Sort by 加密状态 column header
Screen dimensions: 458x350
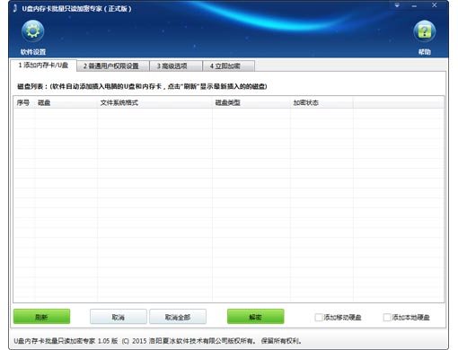pyautogui.click(x=321, y=102)
